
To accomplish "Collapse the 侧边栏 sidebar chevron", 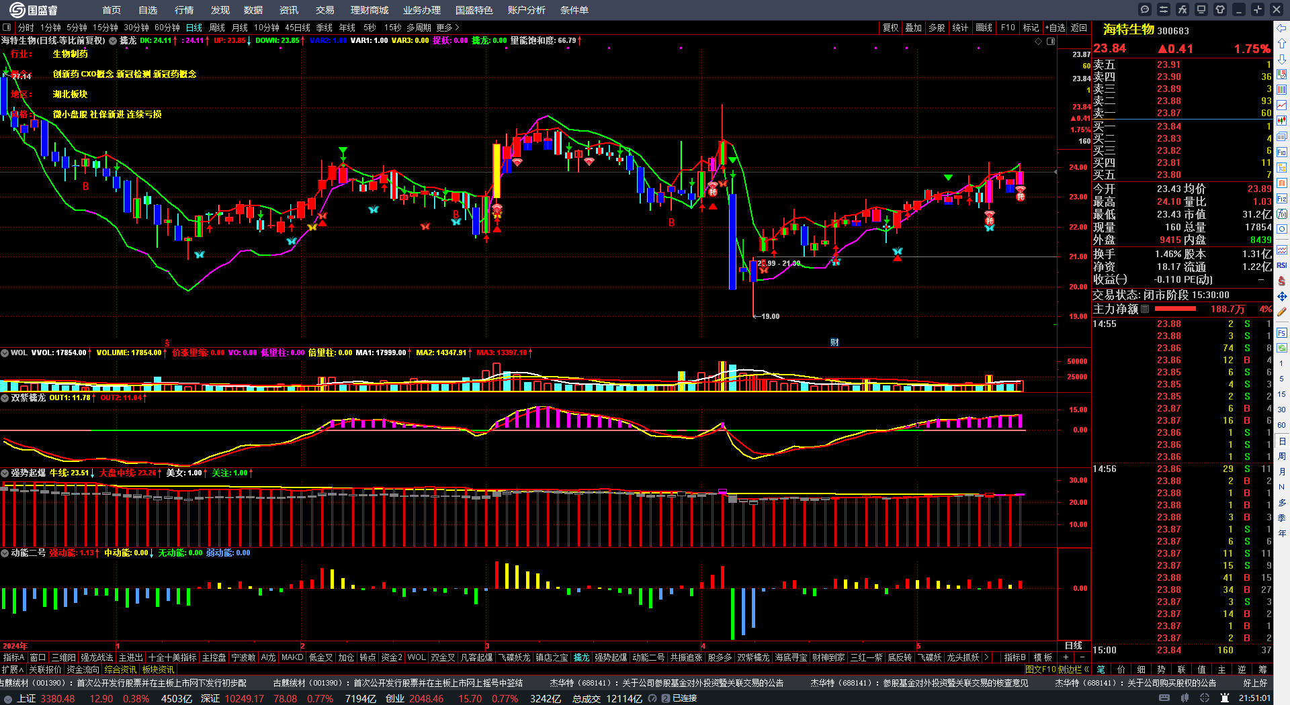I will point(1086,669).
